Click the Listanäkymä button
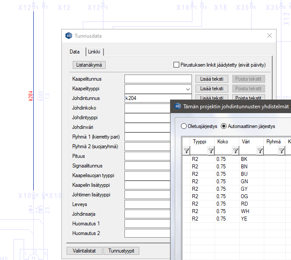Screen dimensions: 291x260 coord(89,65)
